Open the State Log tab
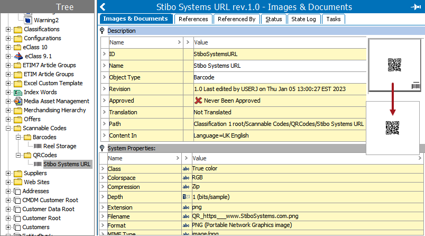The image size is (425, 236). pos(304,19)
